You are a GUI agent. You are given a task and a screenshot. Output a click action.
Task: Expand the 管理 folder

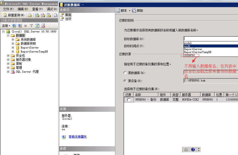click(x=8, y=68)
